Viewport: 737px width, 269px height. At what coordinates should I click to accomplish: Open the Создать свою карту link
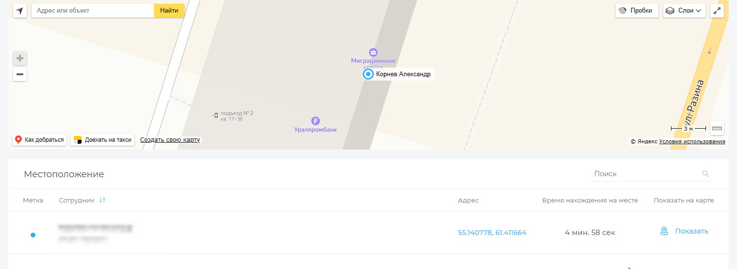[170, 140]
